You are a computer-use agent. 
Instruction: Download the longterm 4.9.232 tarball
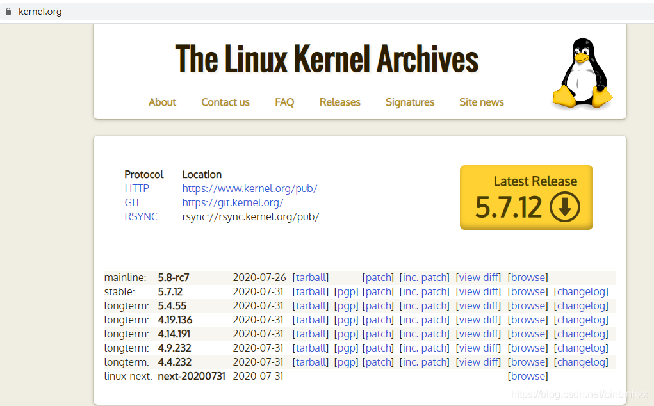[311, 348]
